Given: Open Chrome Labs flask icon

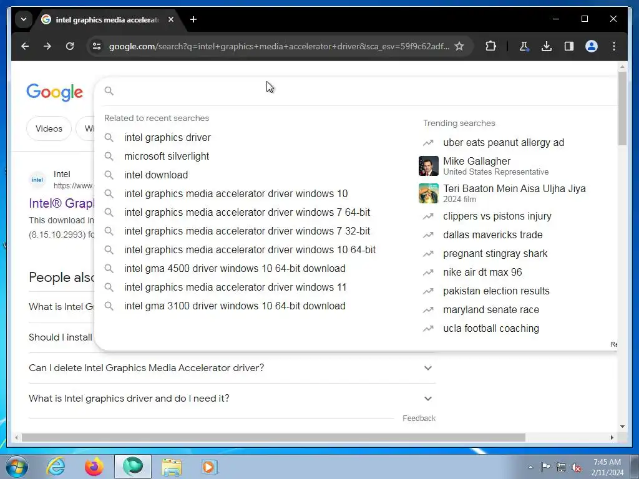Looking at the screenshot, I should tap(524, 46).
